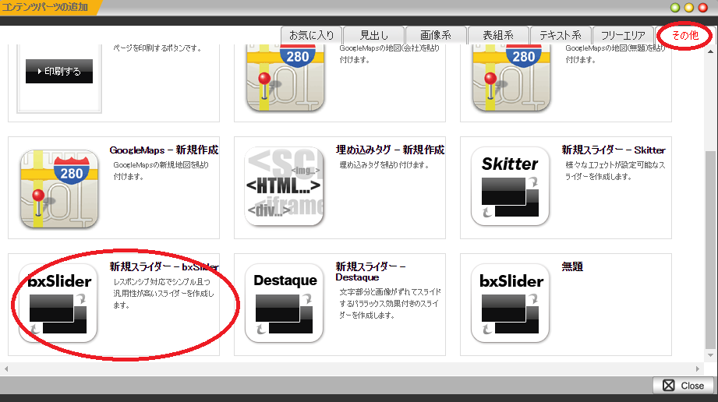The height and width of the screenshot is (402, 718).
Task: Click the vertical scrollbar thumb
Action: coord(710,249)
